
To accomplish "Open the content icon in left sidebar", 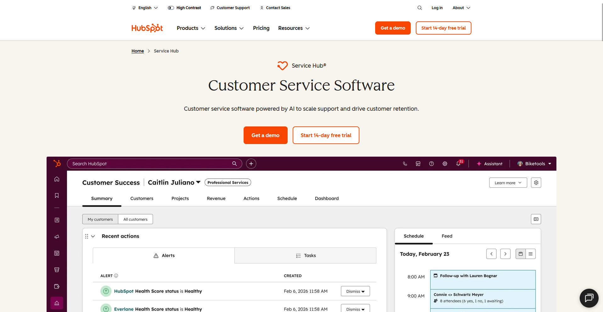I will click(57, 253).
